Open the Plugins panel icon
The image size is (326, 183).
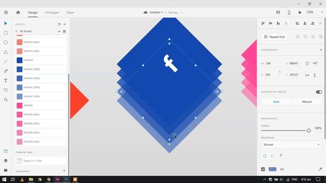click(6, 170)
